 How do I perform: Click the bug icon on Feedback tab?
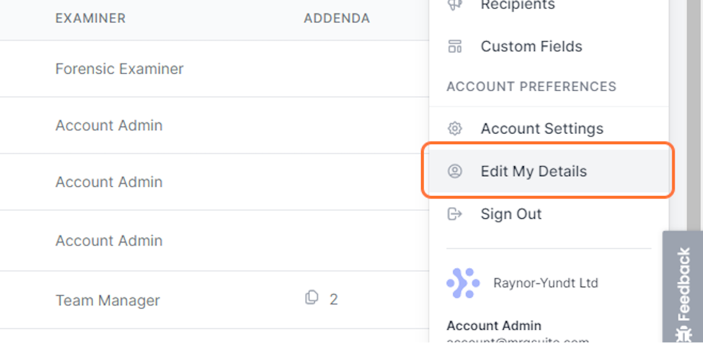[683, 335]
